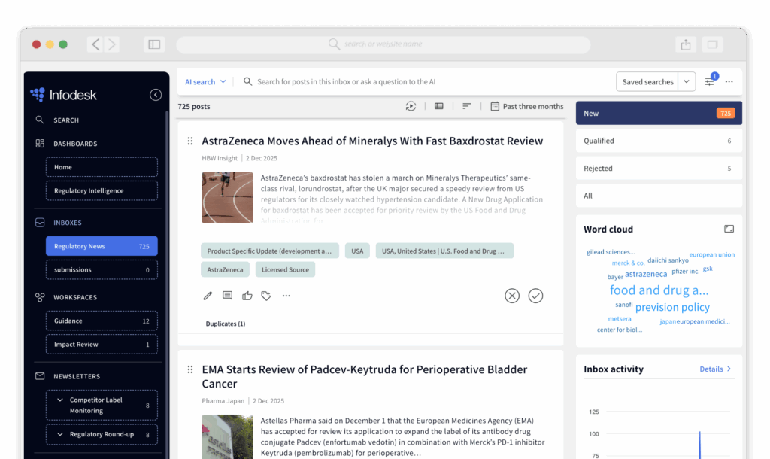Open the AI search dropdown
The image size is (770, 459).
[205, 82]
